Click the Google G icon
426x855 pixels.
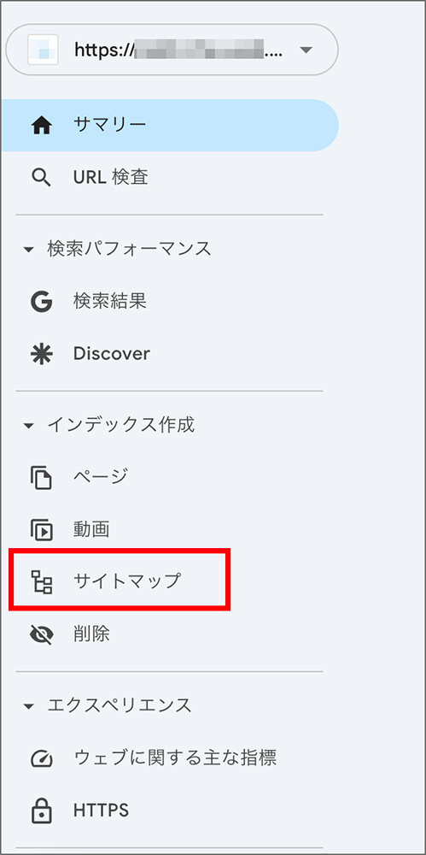tap(42, 302)
